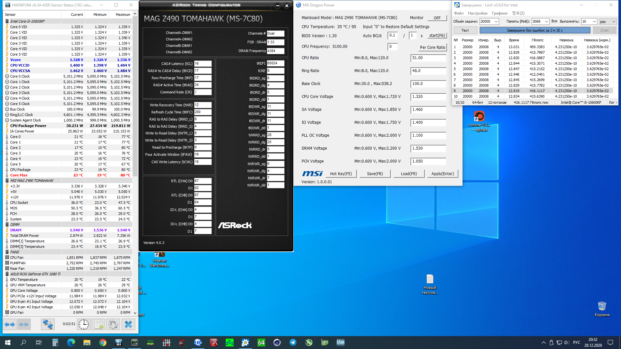Click the HWiNFO clock reset-timer icon

pos(84,324)
